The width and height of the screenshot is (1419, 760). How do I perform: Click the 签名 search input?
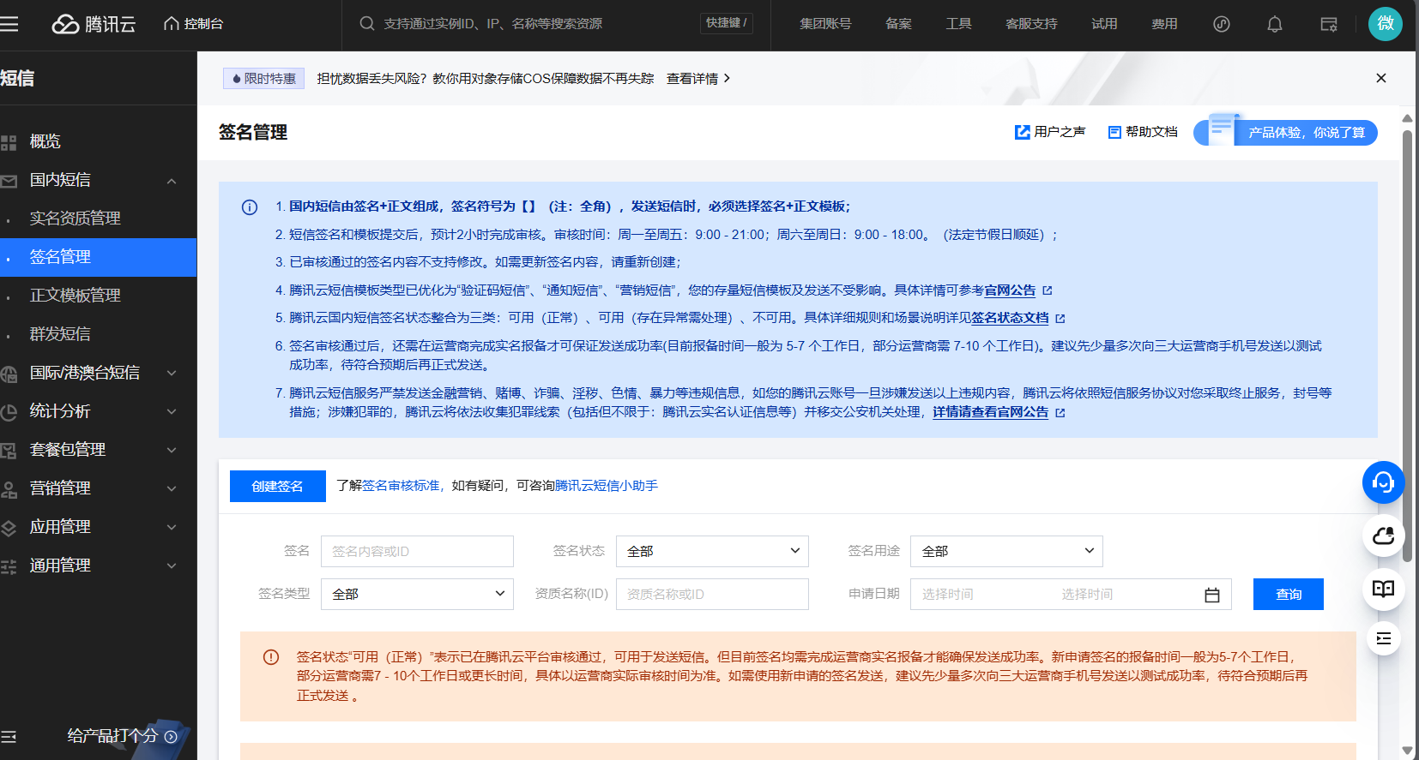pyautogui.click(x=417, y=551)
